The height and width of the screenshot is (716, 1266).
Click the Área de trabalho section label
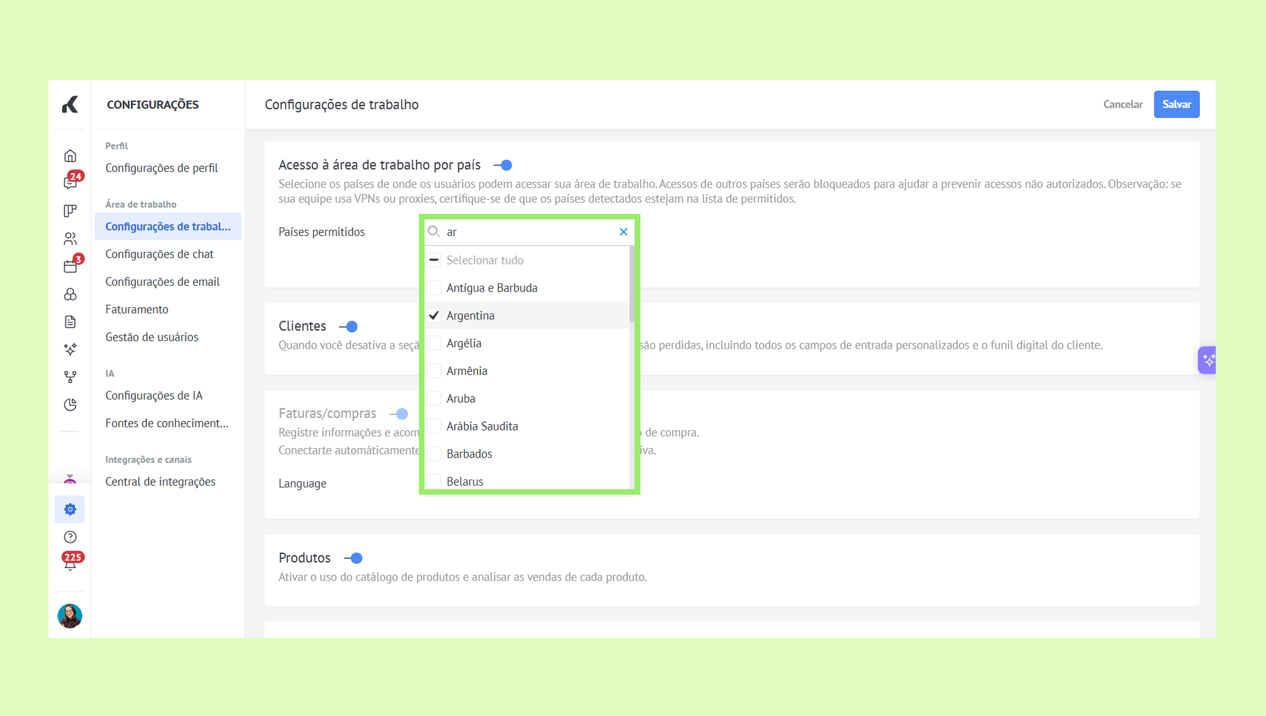[141, 204]
